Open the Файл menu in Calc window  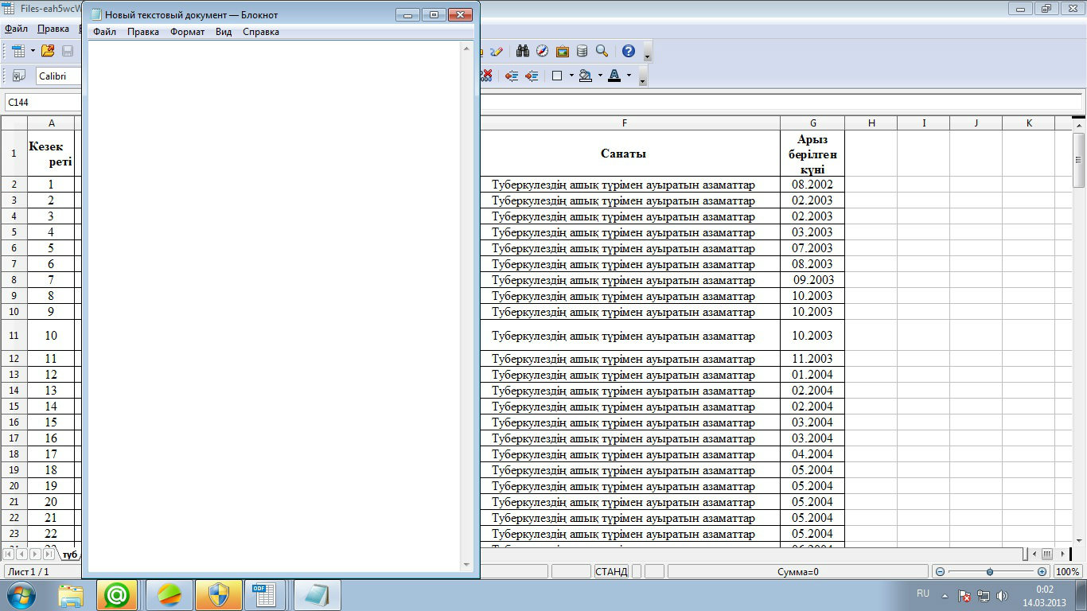pos(17,29)
